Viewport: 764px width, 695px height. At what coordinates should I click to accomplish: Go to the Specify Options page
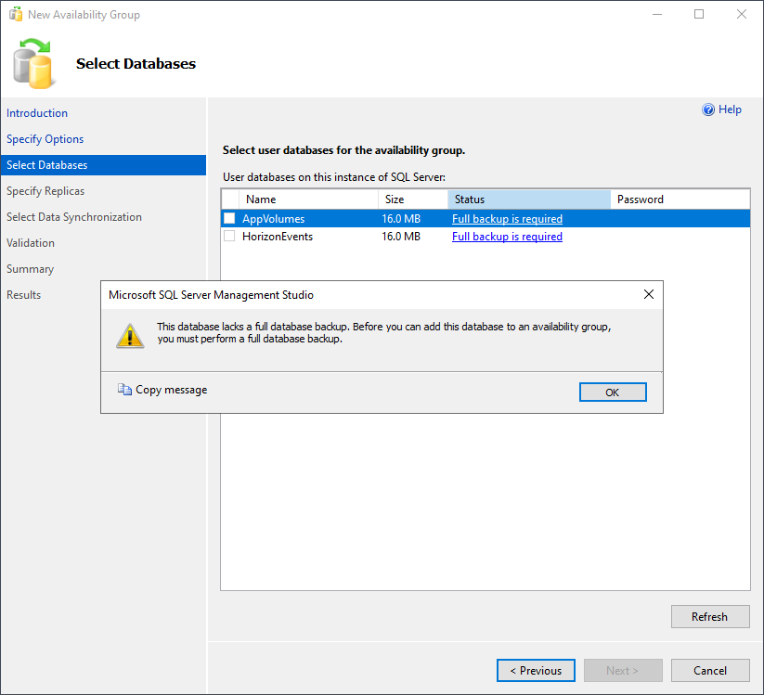coord(45,139)
